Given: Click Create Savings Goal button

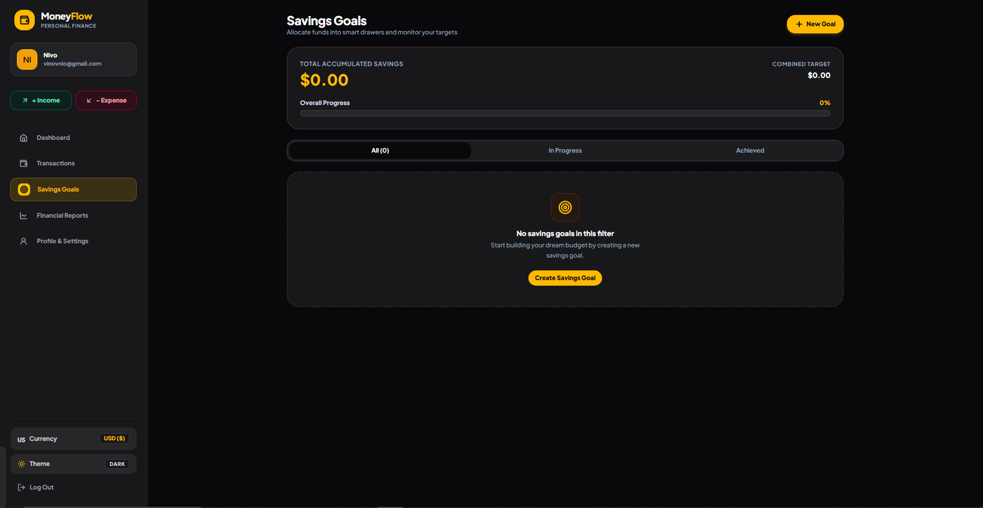Looking at the screenshot, I should tap(565, 278).
